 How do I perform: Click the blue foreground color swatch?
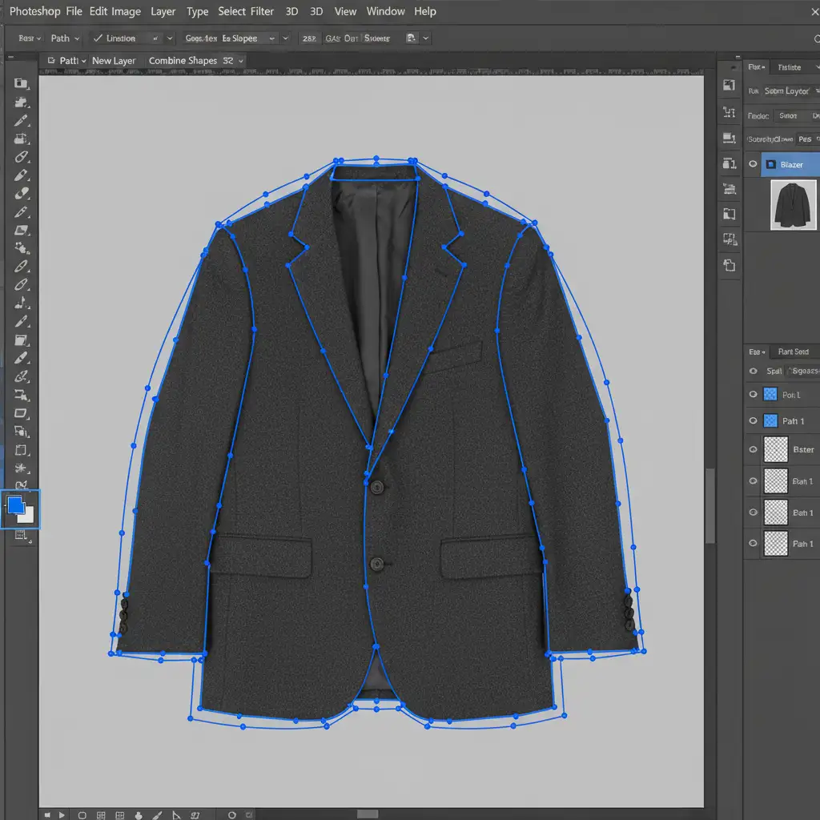click(15, 505)
